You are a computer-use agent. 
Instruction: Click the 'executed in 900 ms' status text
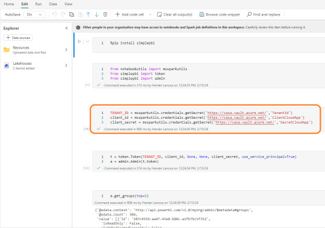click(x=156, y=129)
